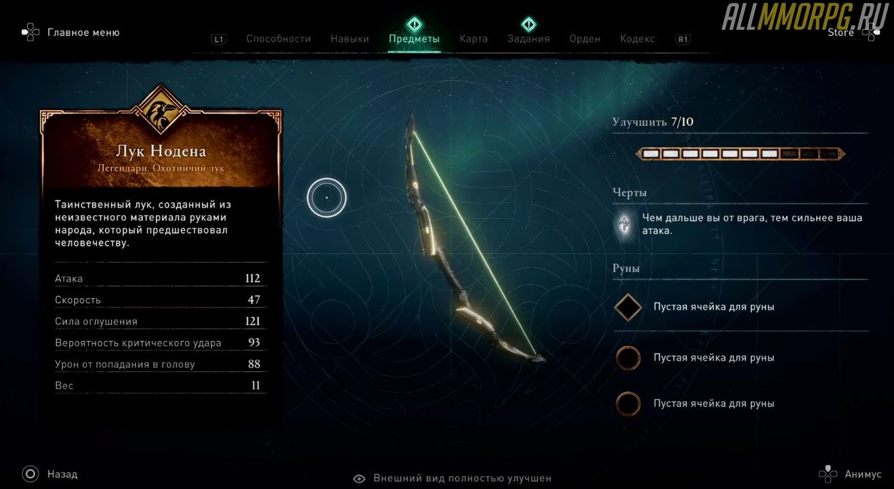Click the L1 shoulder button icon
894x489 pixels.
(218, 39)
